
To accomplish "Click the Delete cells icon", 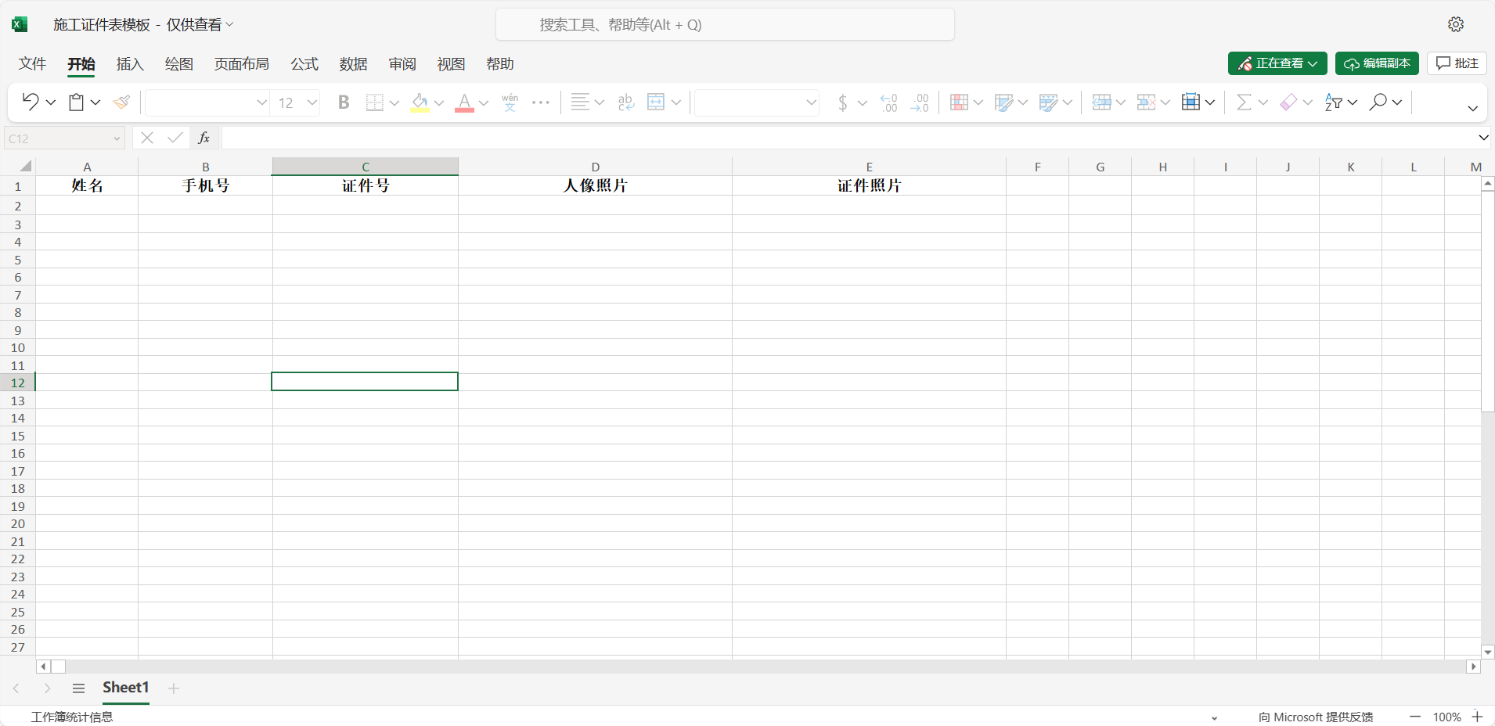I will click(x=1146, y=102).
